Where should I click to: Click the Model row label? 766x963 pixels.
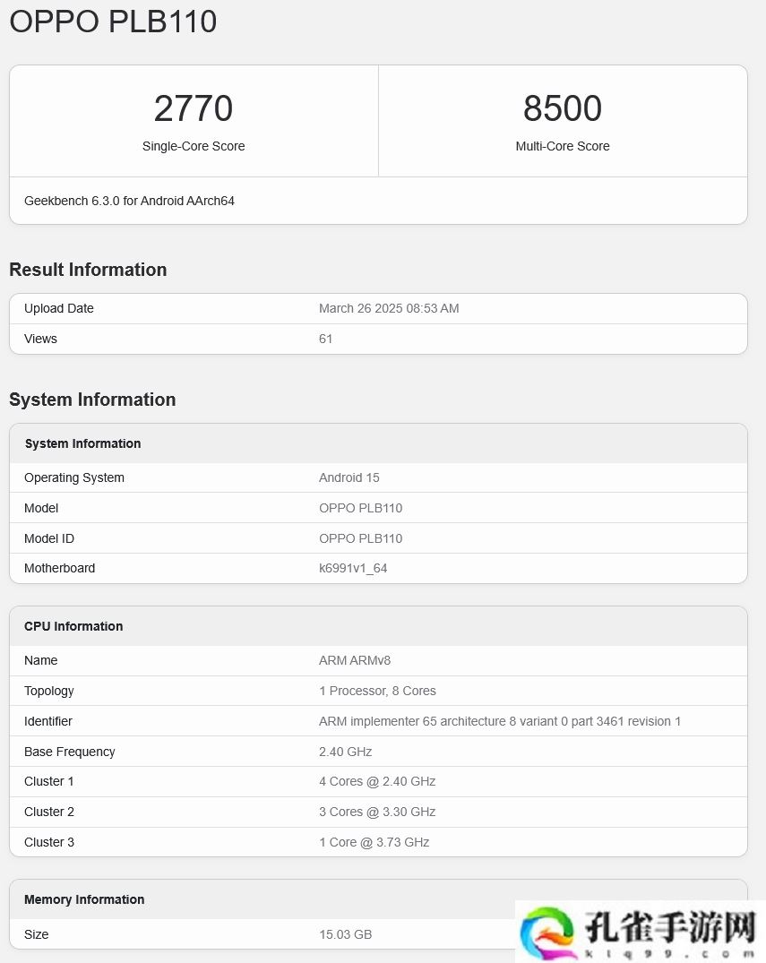(x=41, y=508)
